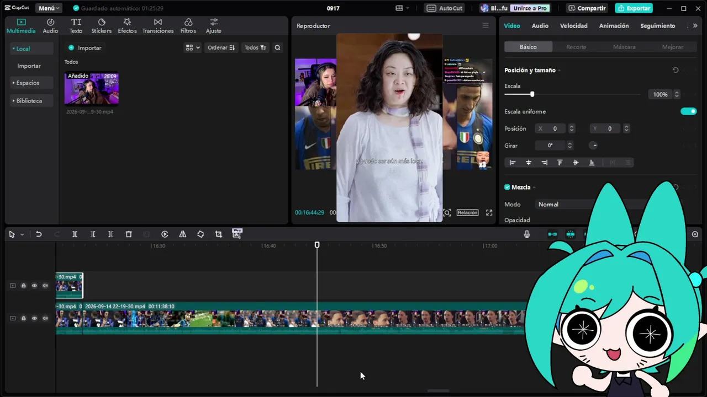Image resolution: width=707 pixels, height=397 pixels.
Task: Select the delete clip tool in timeline toolbar
Action: (129, 234)
